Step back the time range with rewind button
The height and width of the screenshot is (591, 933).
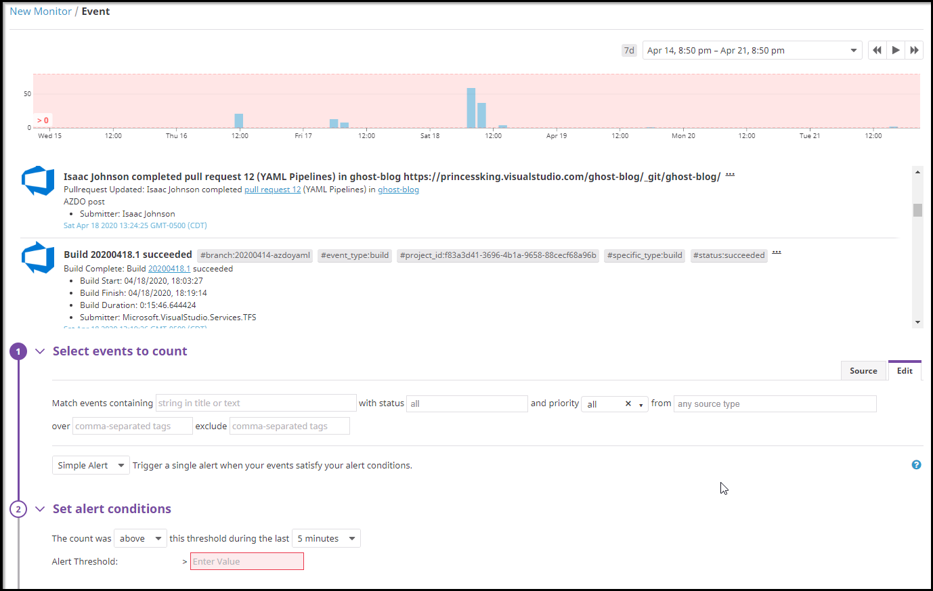coord(877,50)
